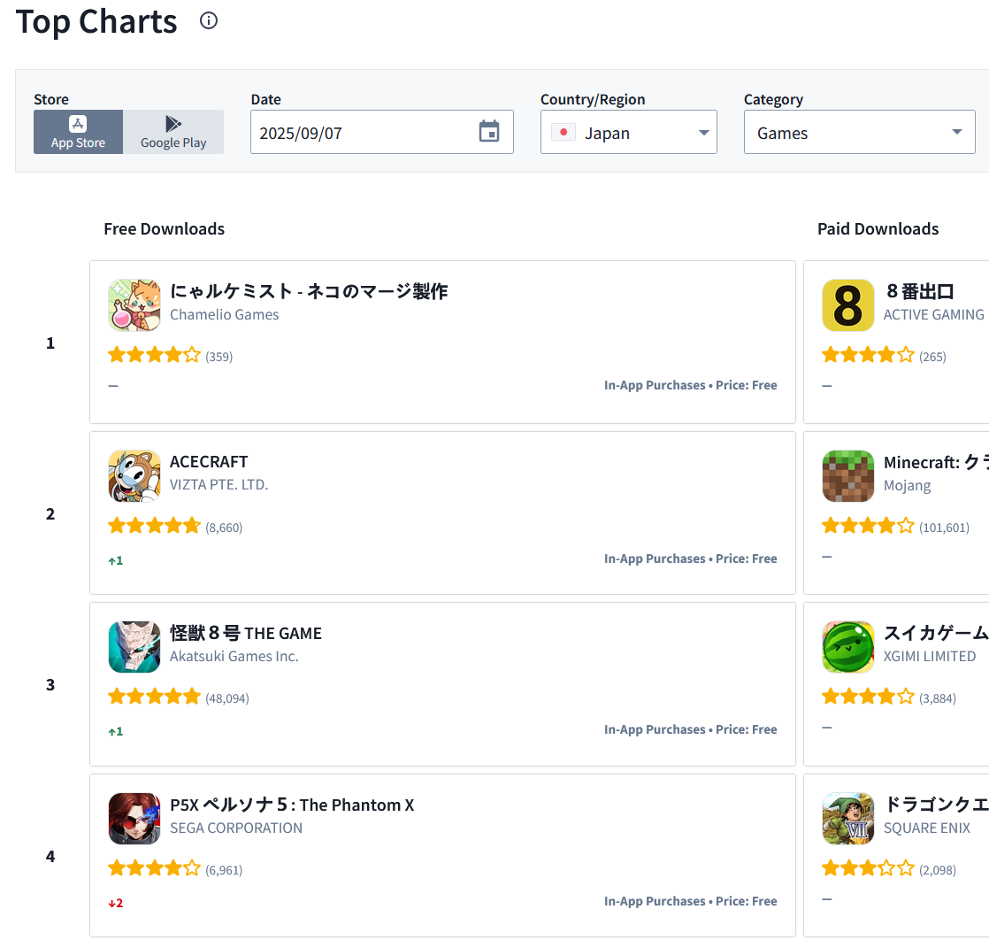Open the ACECRAFT title link
The image size is (989, 940).
pyautogui.click(x=209, y=461)
